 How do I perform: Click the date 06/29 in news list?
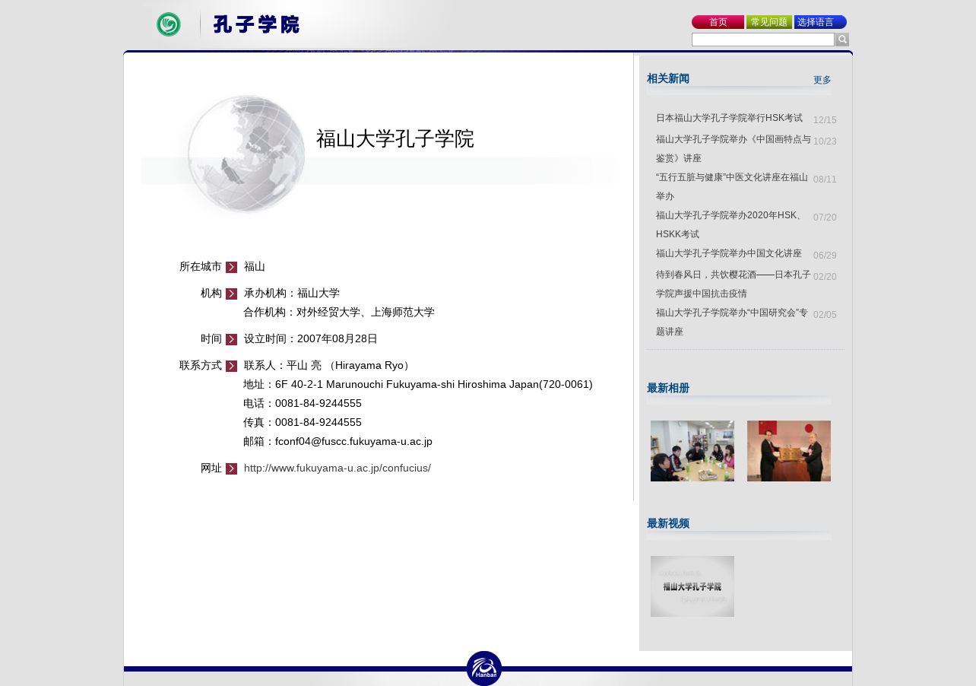click(x=825, y=256)
